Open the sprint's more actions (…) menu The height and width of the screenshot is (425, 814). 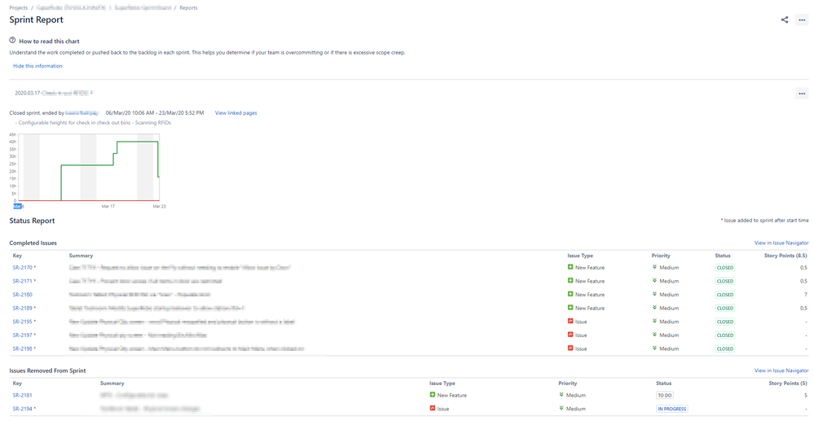(x=802, y=94)
